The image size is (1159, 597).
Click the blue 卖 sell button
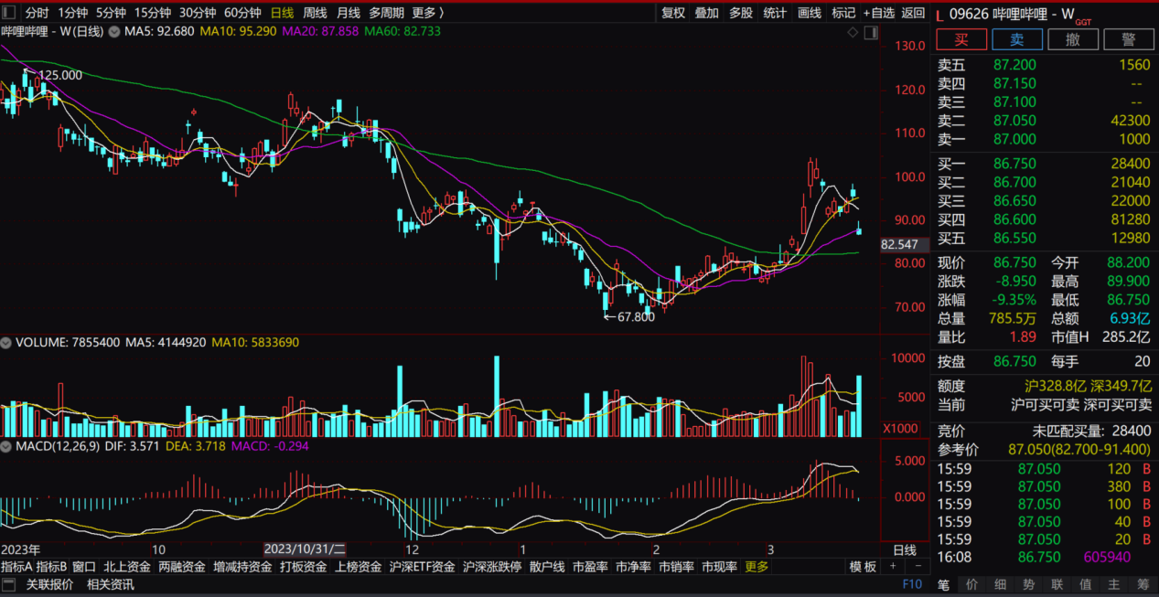1017,39
